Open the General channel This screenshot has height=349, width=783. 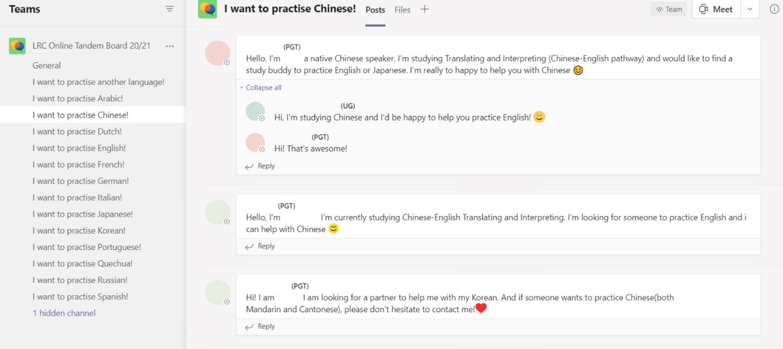pyautogui.click(x=47, y=65)
